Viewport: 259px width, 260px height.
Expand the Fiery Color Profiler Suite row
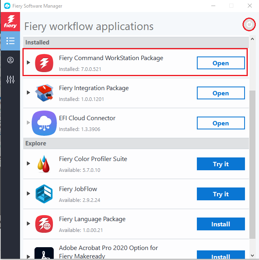[28, 163]
